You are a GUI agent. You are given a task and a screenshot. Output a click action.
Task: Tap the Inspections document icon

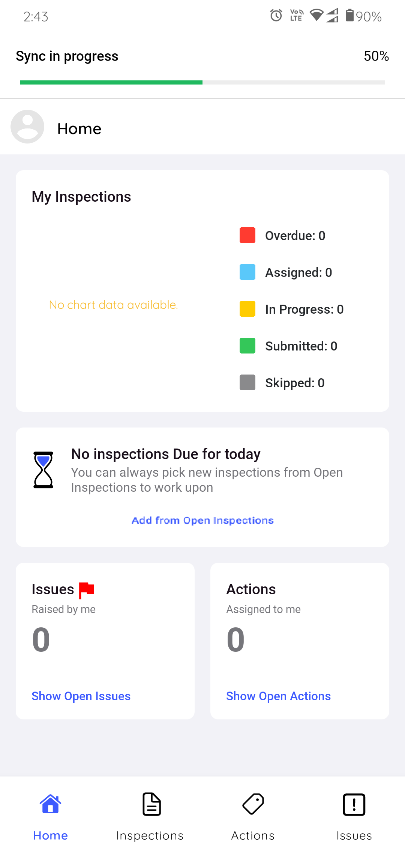tap(151, 804)
